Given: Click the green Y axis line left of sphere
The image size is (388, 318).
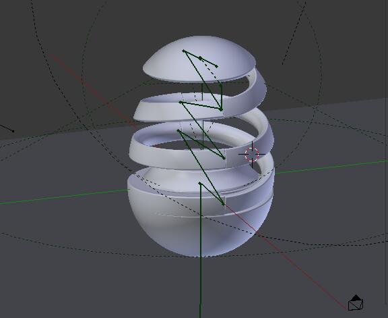Looking at the screenshot, I should (65, 196).
